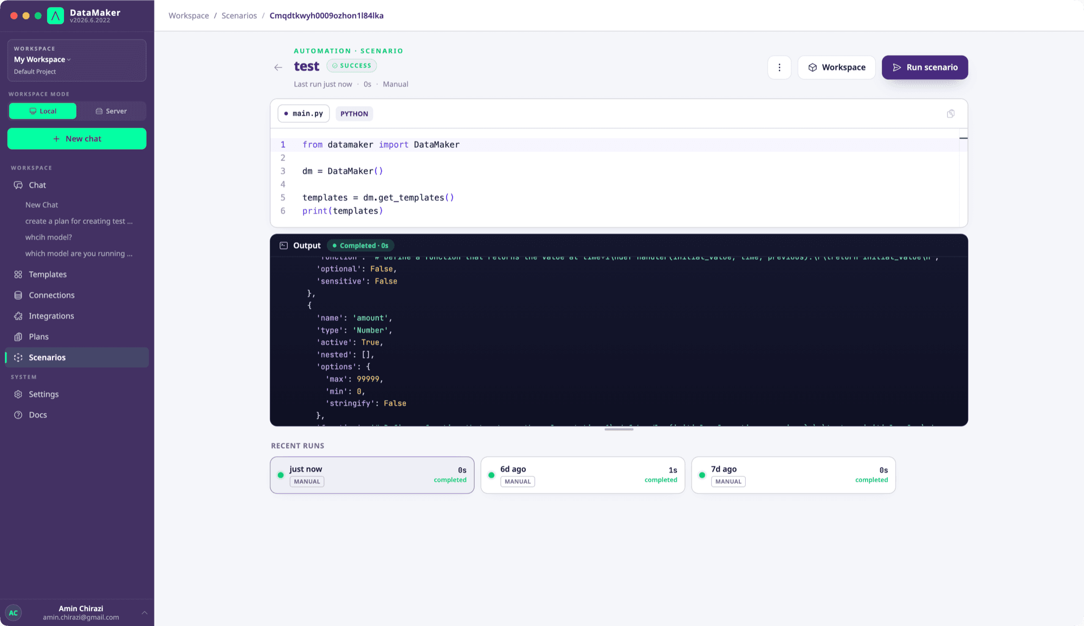The width and height of the screenshot is (1084, 626).
Task: Click the output panel resize handle
Action: point(619,429)
